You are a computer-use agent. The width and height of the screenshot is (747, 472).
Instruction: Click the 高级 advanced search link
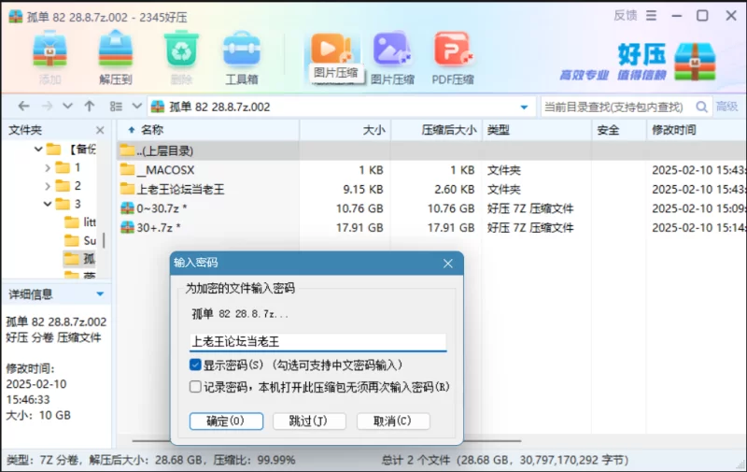(727, 107)
